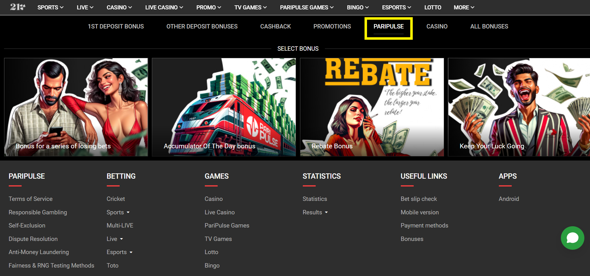This screenshot has width=590, height=276.
Task: Expand the Esports footer submenu
Action: tap(120, 252)
